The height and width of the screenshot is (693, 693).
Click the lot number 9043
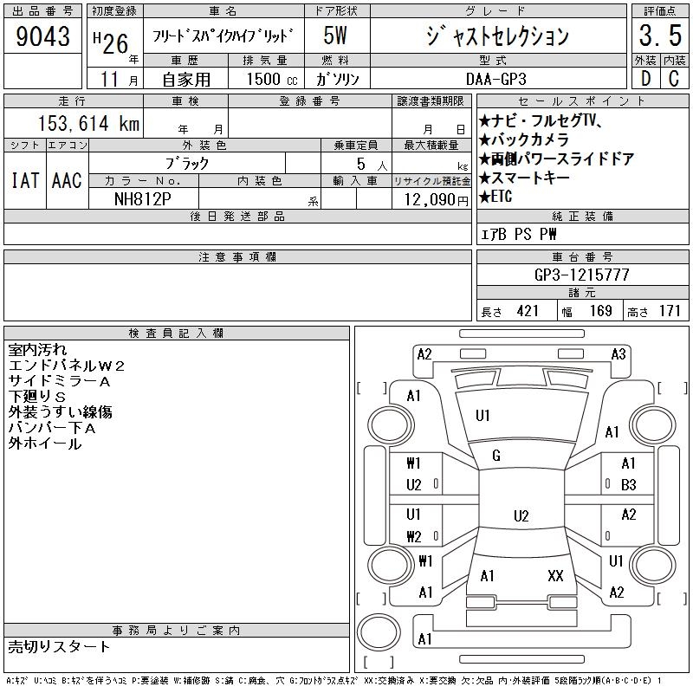tap(43, 36)
